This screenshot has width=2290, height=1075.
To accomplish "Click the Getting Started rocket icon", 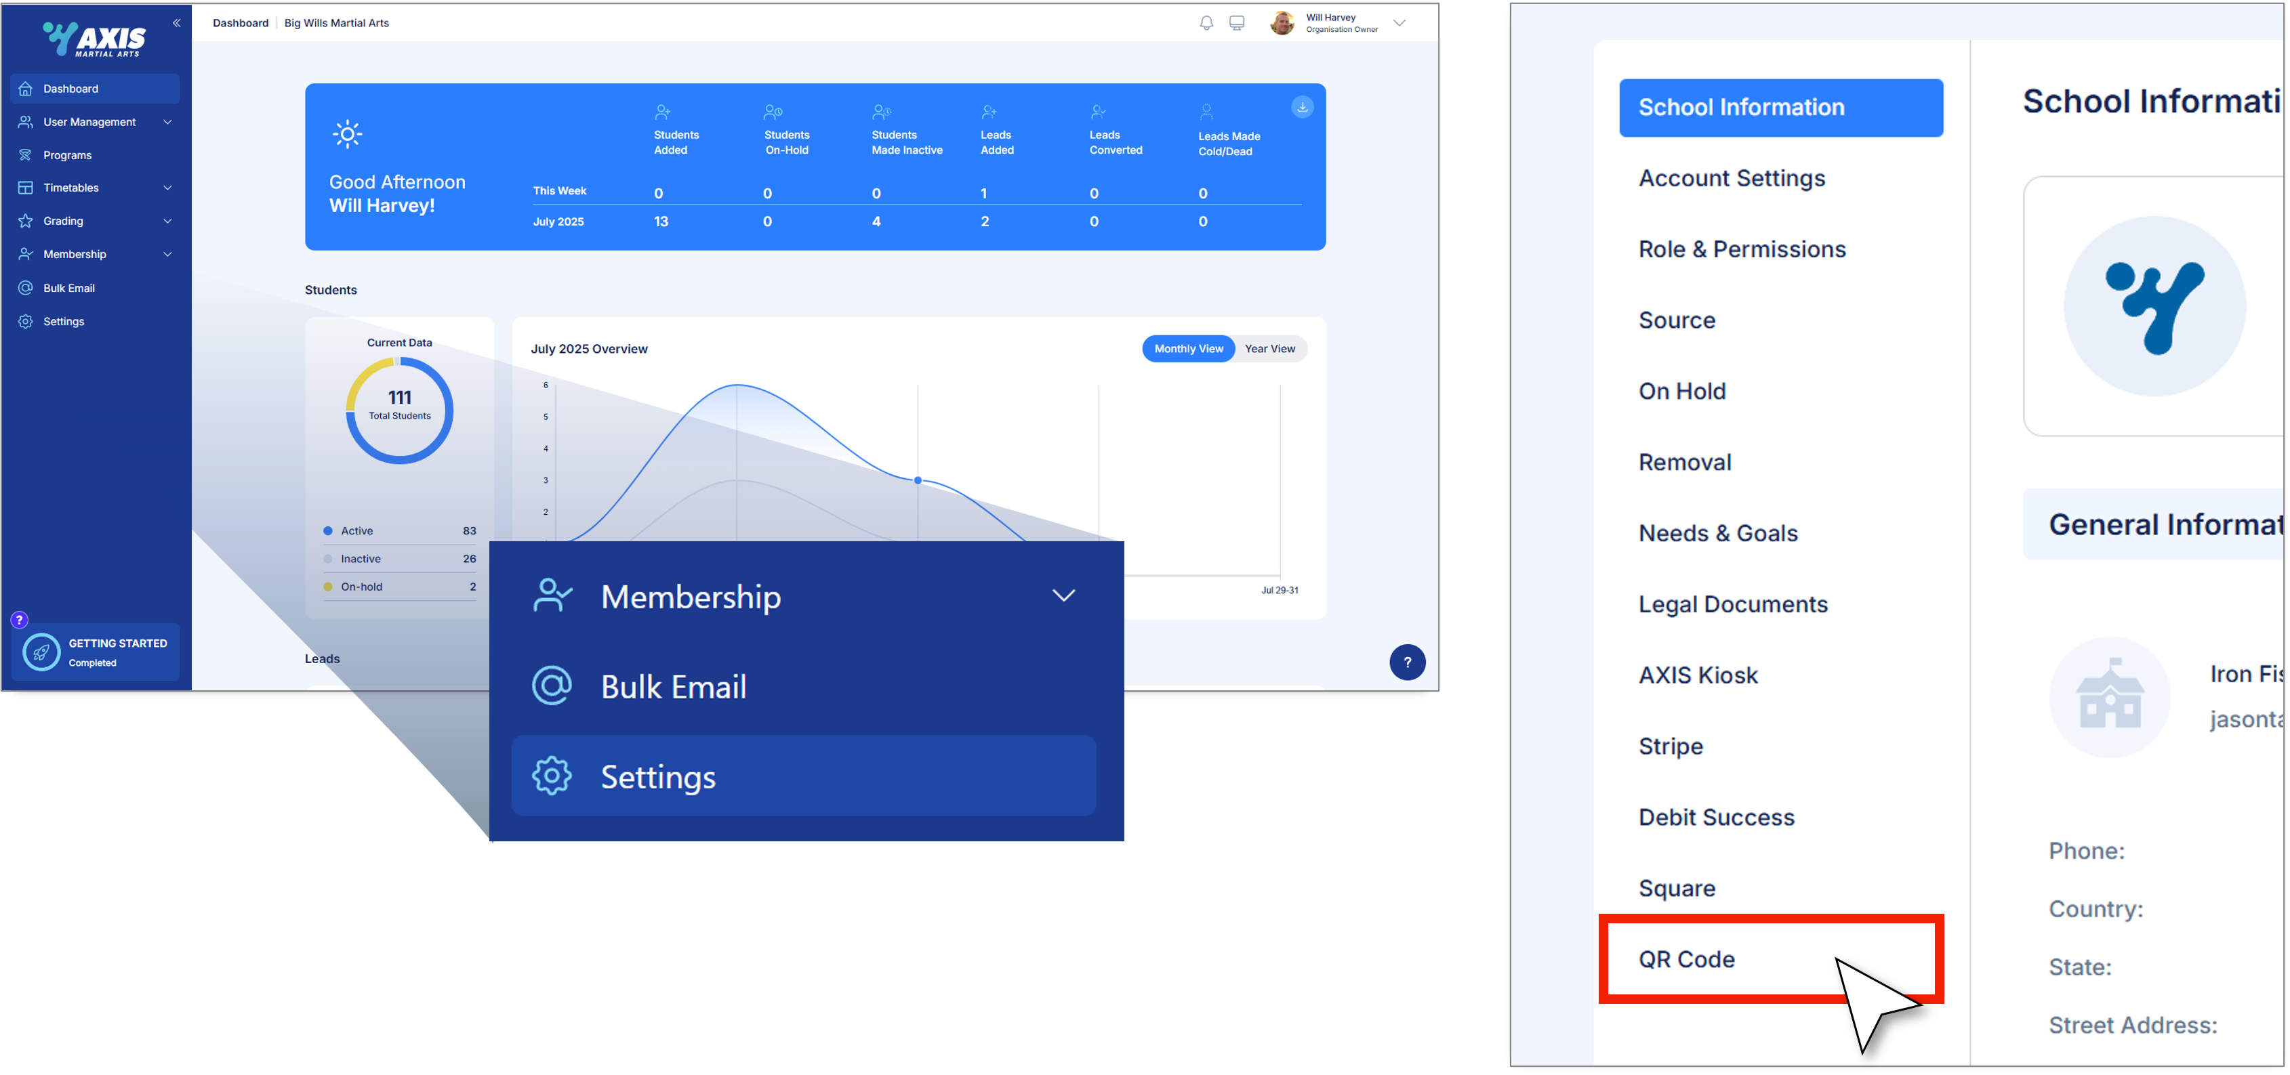I will pyautogui.click(x=41, y=652).
